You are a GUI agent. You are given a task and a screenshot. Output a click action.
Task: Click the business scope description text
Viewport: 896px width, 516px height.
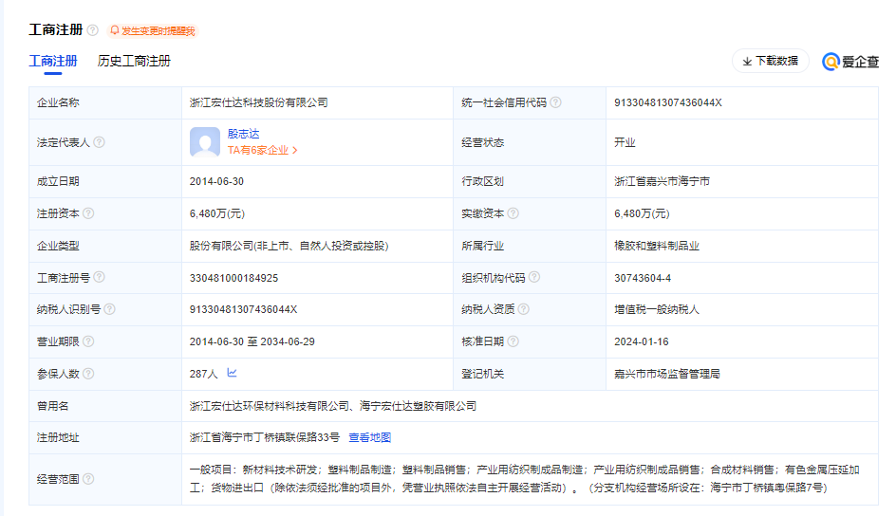coord(525,479)
